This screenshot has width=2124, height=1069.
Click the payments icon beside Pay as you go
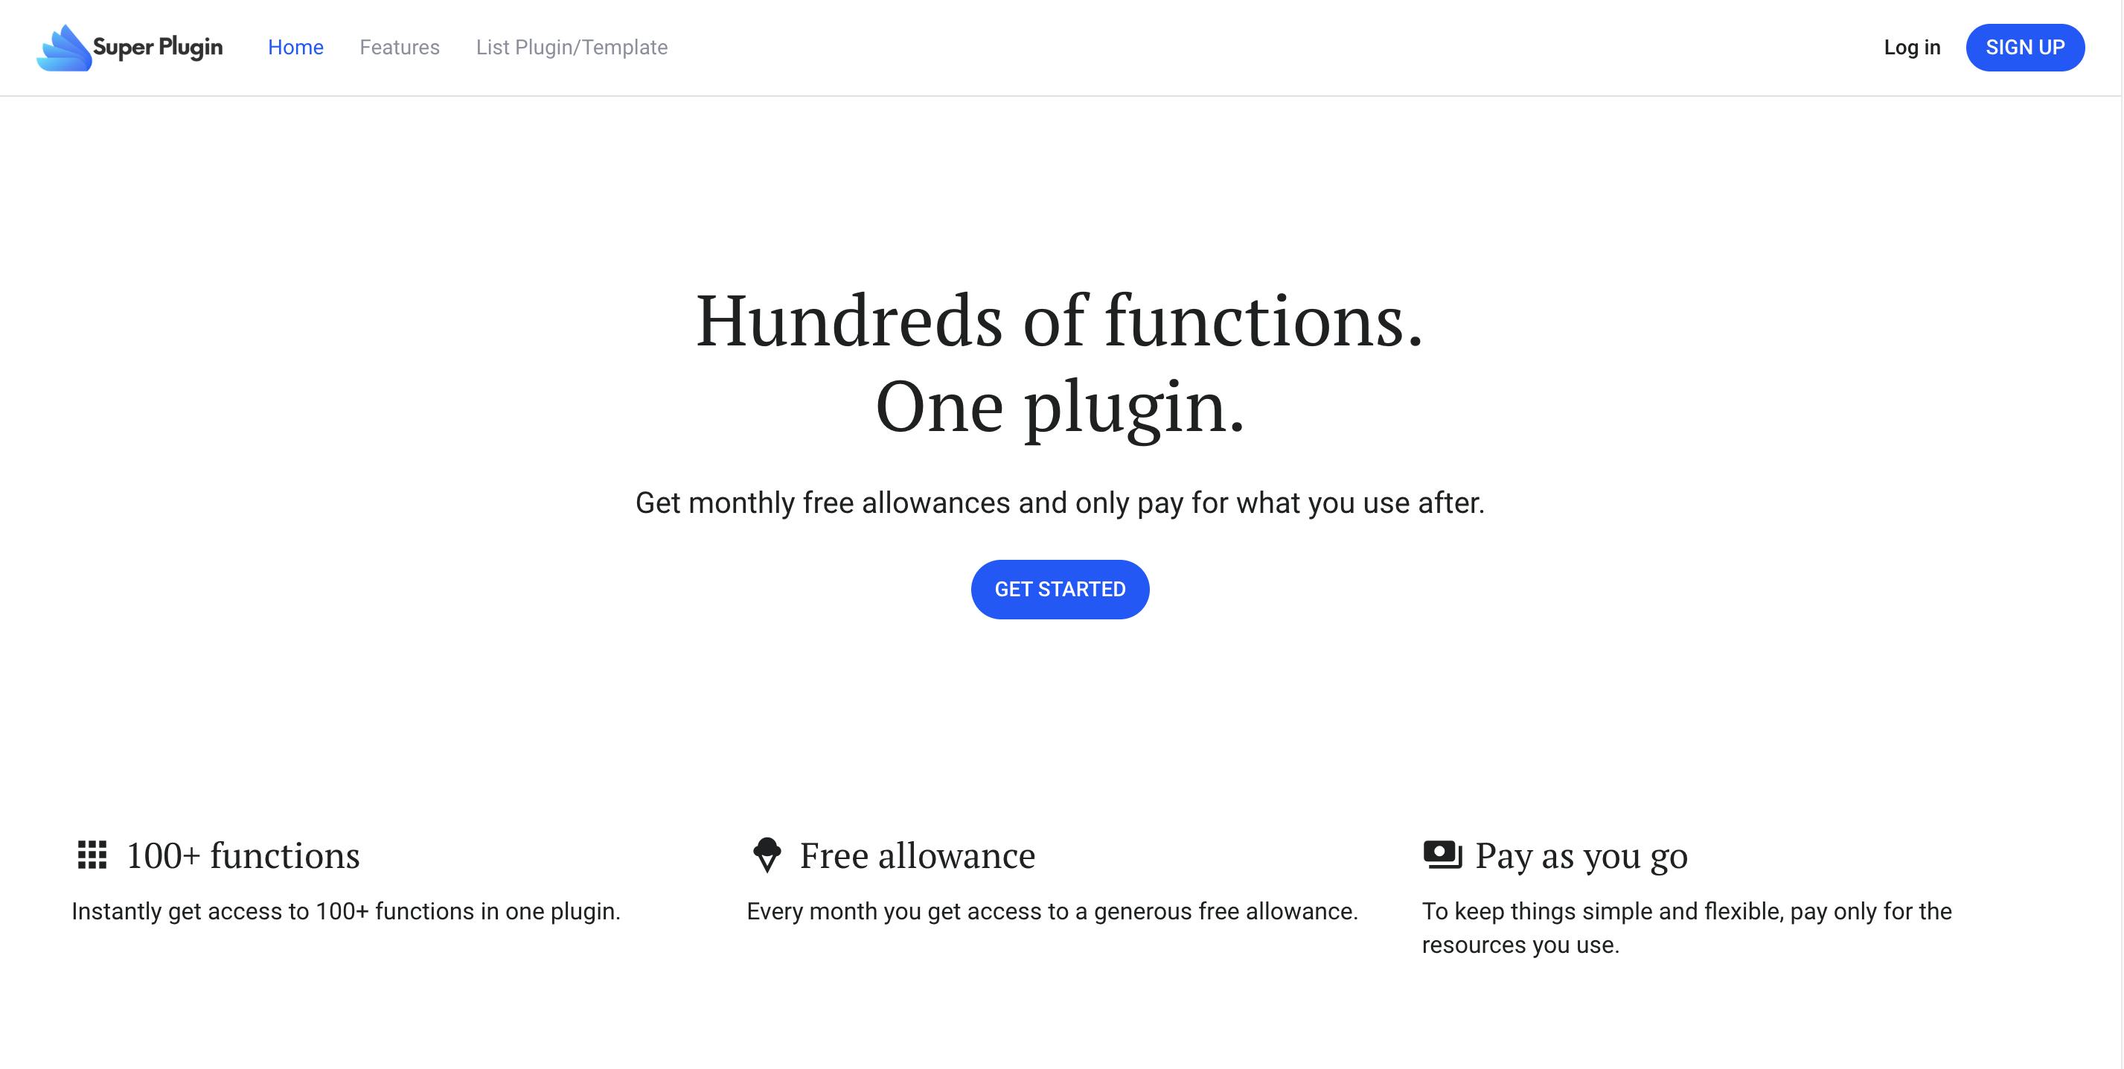pos(1442,855)
